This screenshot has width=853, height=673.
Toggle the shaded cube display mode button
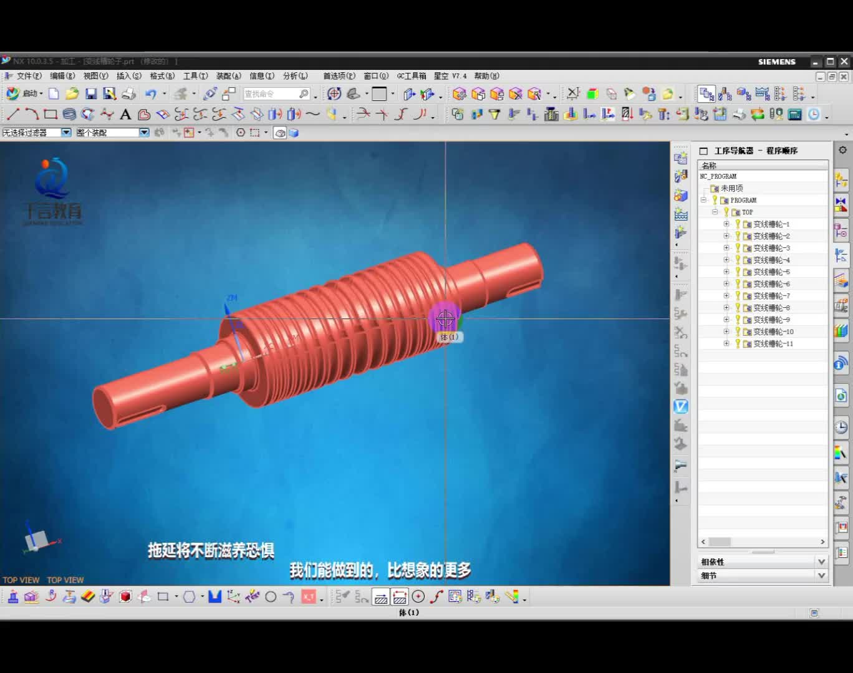pos(294,133)
